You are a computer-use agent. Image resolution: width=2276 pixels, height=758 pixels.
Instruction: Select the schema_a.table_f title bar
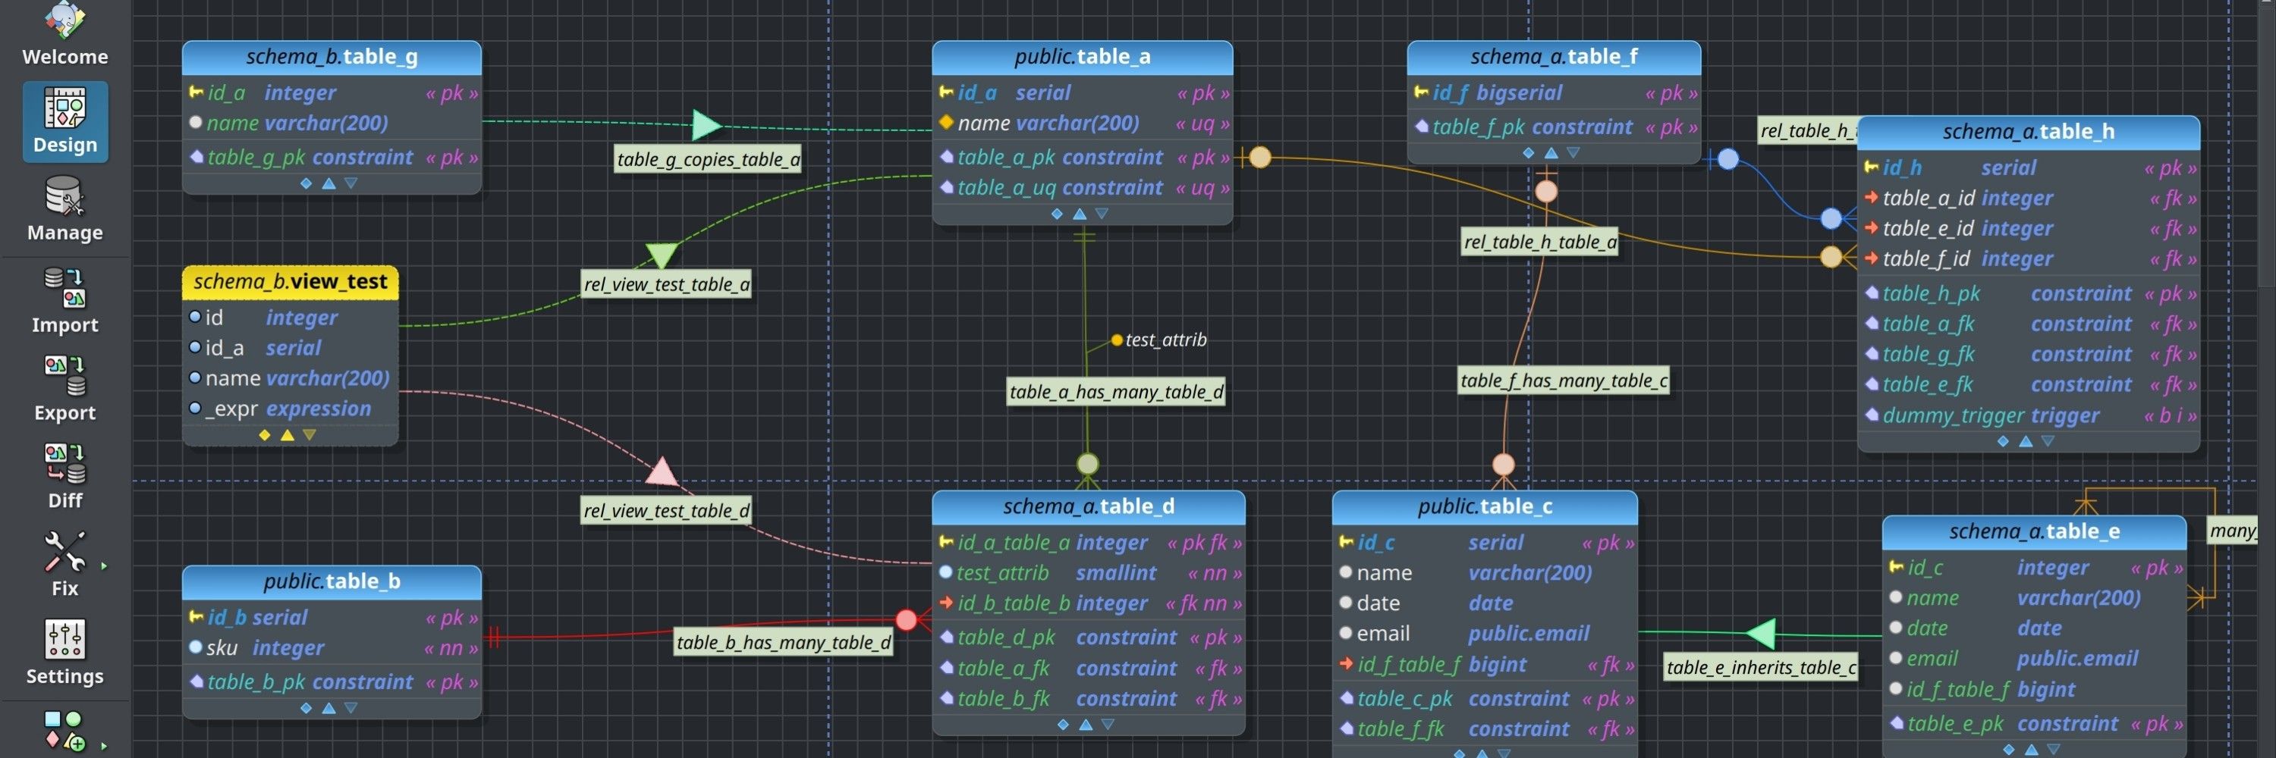click(1553, 58)
